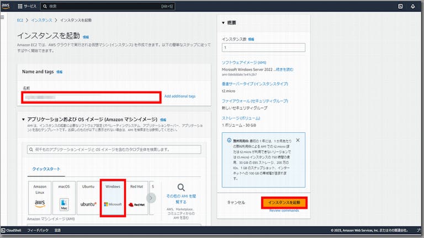Click the 名前 input field

(x=92, y=97)
